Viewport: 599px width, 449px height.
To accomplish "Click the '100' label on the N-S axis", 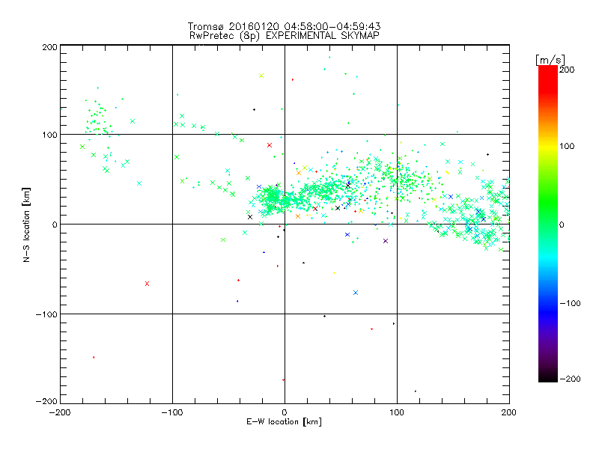I will tap(50, 135).
